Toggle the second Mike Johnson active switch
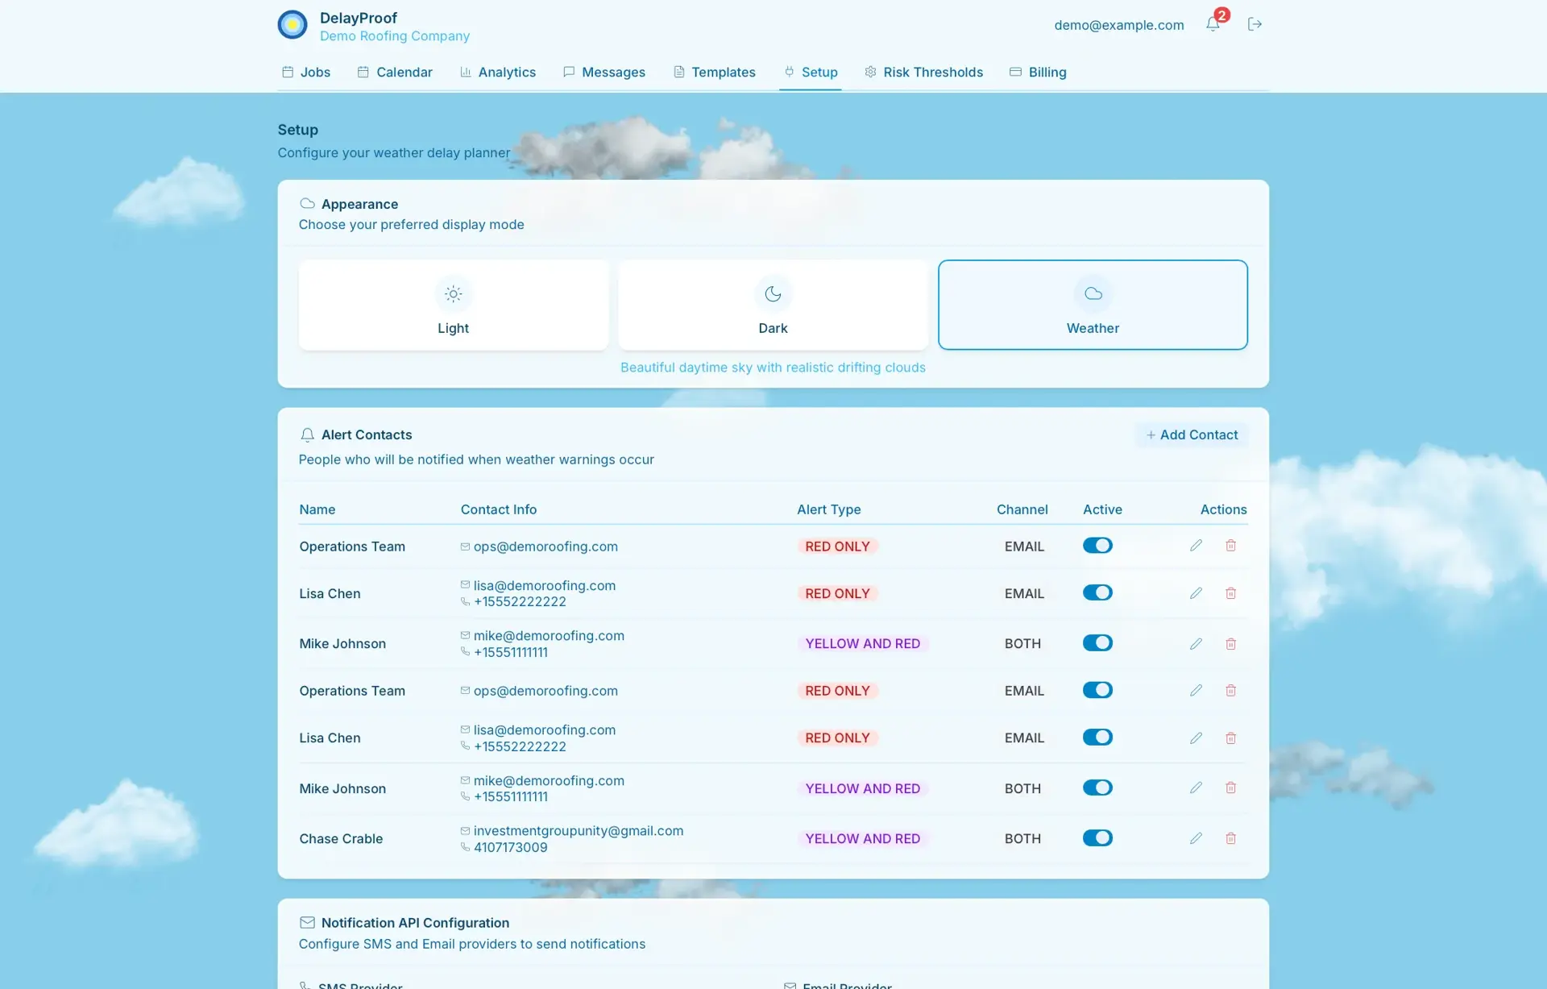Screen dimensions: 1547x989 1097,787
